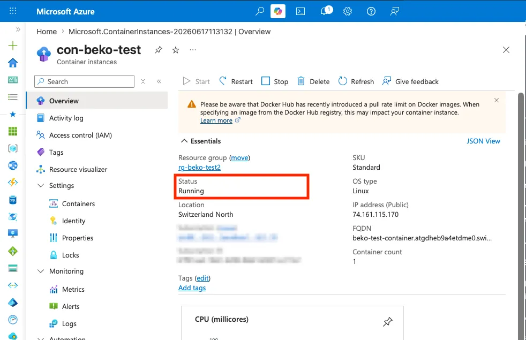Viewport: 526px width, 340px height.
Task: Open All services list icon in sidebar
Action: point(13,97)
